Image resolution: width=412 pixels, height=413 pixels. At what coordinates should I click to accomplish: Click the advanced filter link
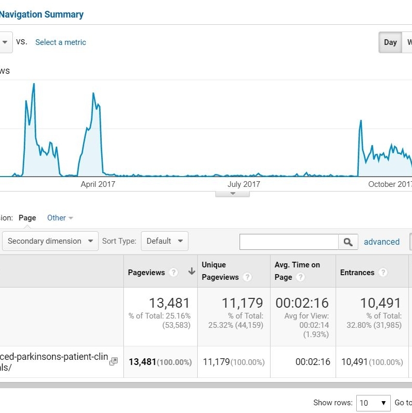pyautogui.click(x=382, y=242)
